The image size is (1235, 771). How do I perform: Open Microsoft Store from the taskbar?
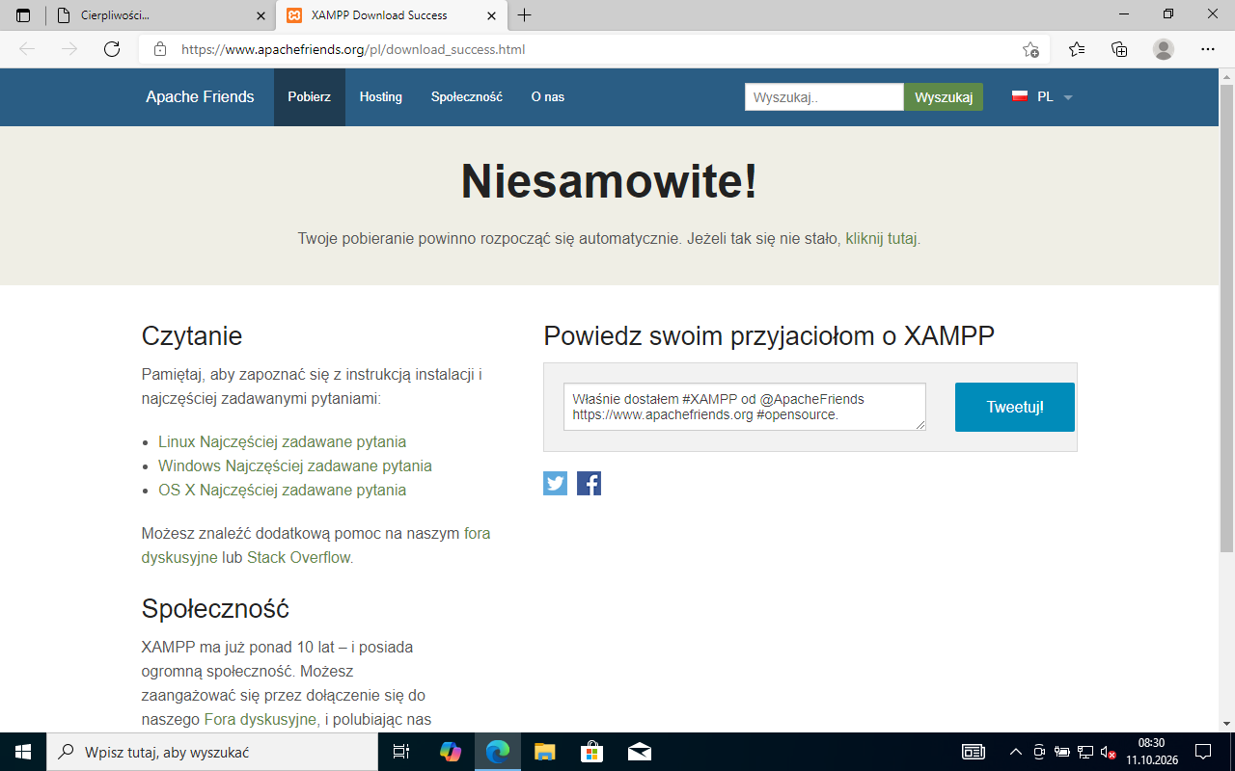click(x=592, y=752)
